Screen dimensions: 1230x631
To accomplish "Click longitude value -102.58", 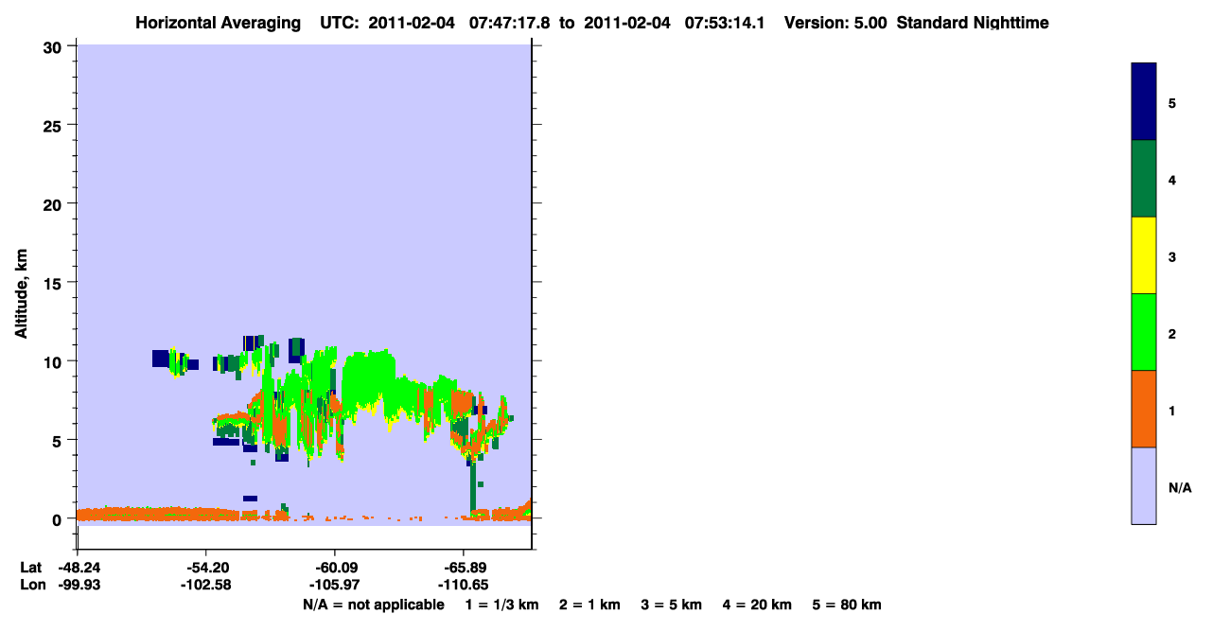I will (x=206, y=585).
